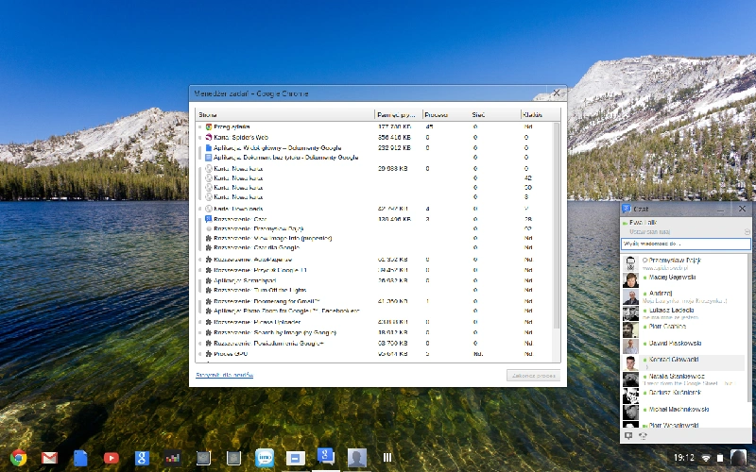Select the Proces GPU row

pyautogui.click(x=374, y=353)
